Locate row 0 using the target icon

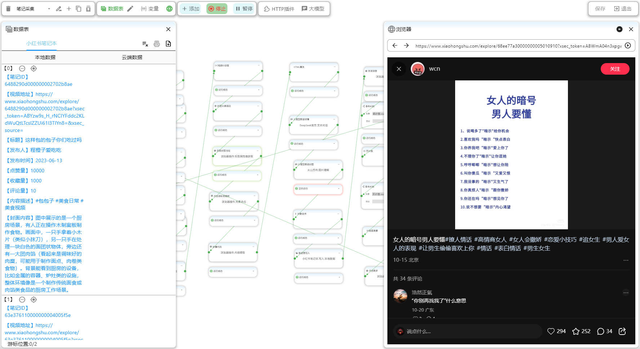tap(34, 69)
